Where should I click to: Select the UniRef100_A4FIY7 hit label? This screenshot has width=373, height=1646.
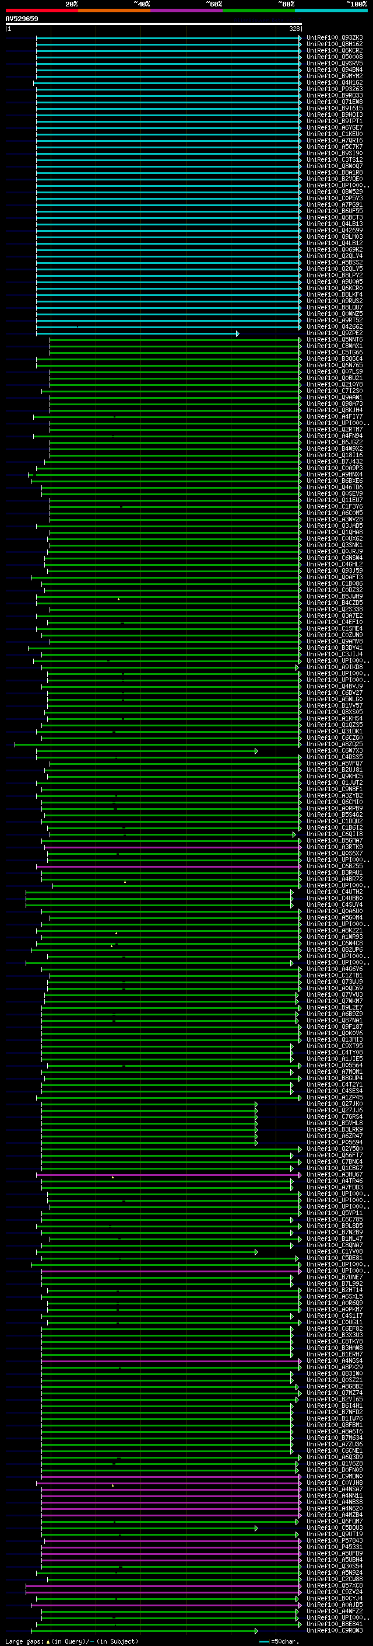point(335,417)
